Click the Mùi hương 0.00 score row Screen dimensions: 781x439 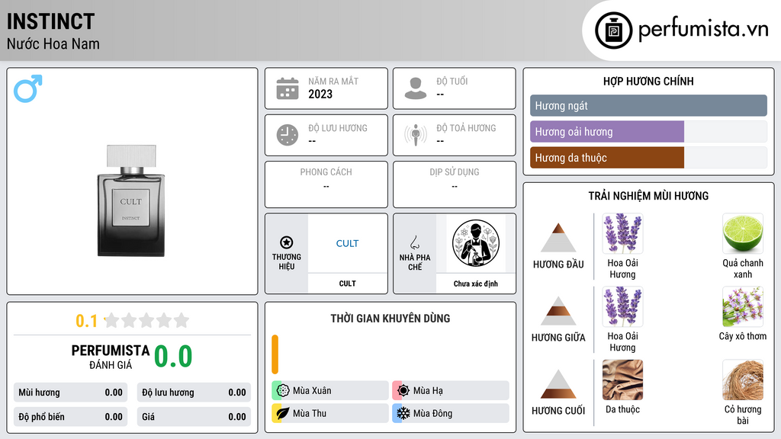coord(70,393)
